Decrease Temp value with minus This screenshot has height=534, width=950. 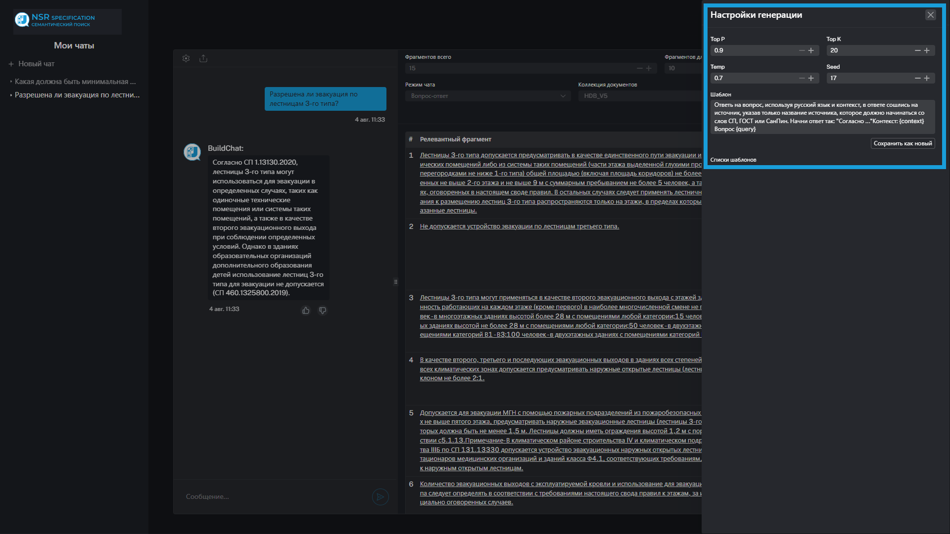tap(802, 78)
